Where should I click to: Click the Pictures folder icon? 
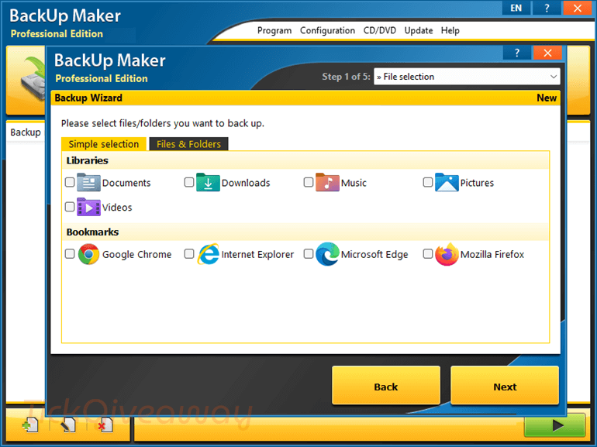pos(447,182)
